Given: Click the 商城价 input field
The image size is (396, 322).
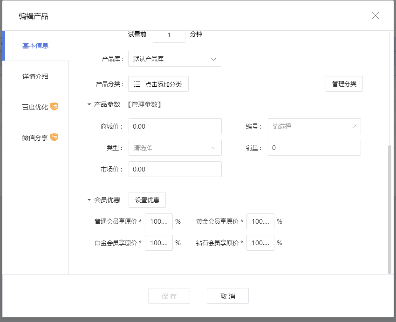Looking at the screenshot, I should click(175, 126).
